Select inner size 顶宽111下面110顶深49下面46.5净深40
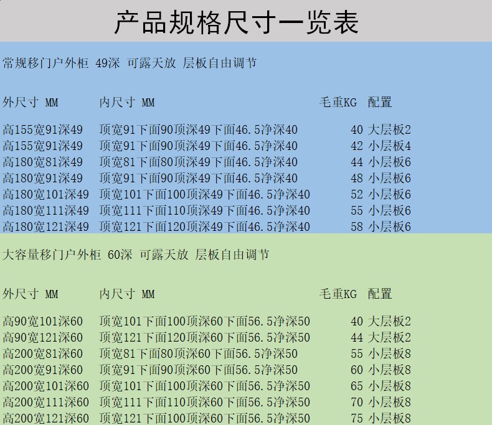The image size is (492, 425). (x=204, y=210)
